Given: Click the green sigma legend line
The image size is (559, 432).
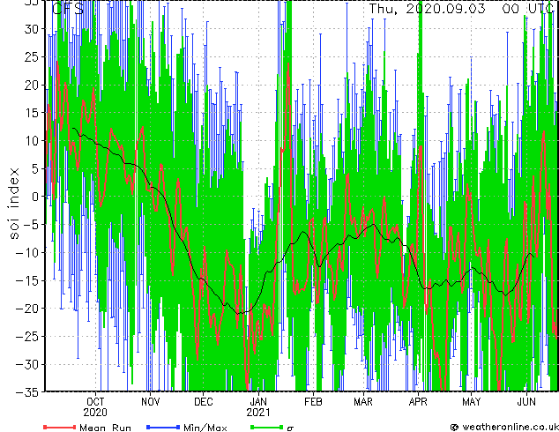Looking at the screenshot, I should click(x=266, y=427).
